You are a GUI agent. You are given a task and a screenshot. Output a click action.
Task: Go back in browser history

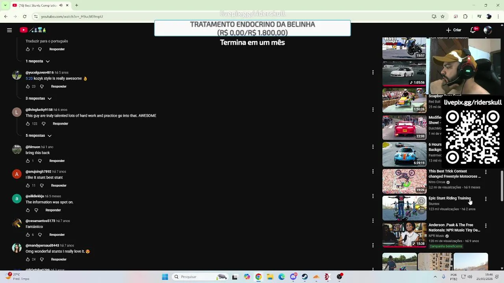click(x=6, y=17)
